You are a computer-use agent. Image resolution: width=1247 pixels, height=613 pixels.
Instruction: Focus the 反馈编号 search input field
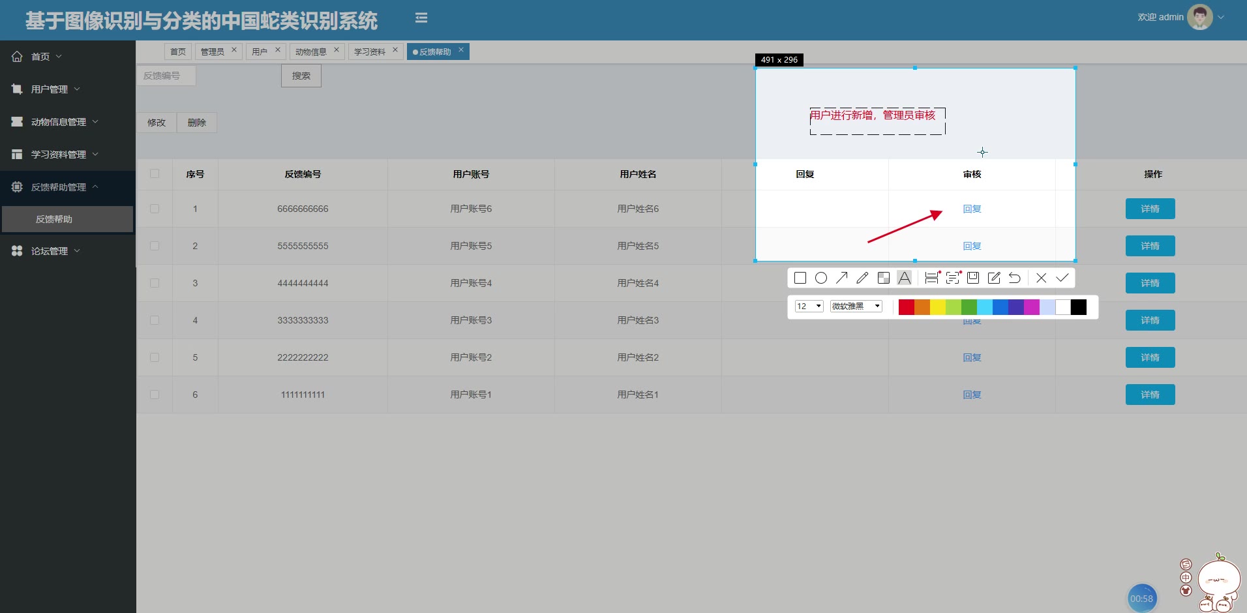coord(166,76)
